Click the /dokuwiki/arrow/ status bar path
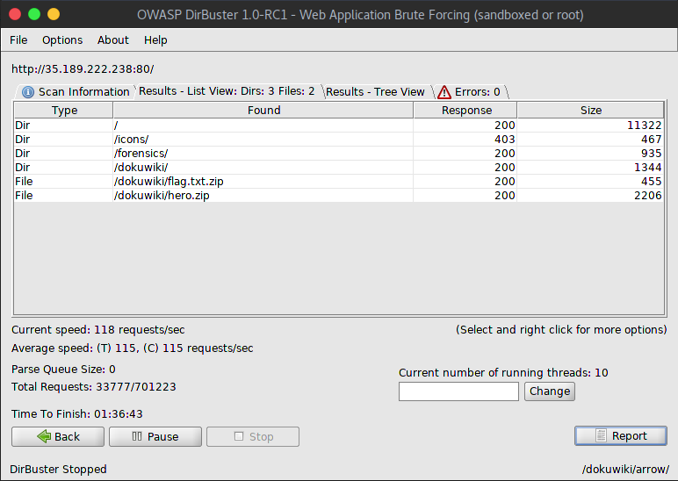Viewport: 678px width, 481px height. coord(625,470)
